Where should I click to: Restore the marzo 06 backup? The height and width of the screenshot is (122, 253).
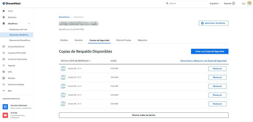pyautogui.click(x=217, y=86)
